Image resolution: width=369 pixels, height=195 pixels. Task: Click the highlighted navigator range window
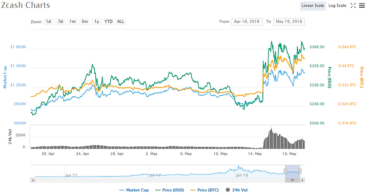click(x=293, y=171)
